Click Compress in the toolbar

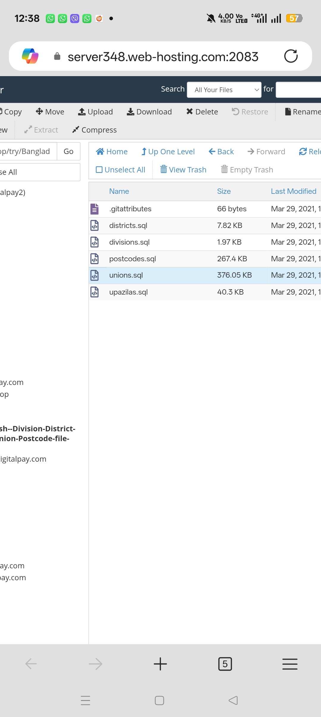point(95,130)
